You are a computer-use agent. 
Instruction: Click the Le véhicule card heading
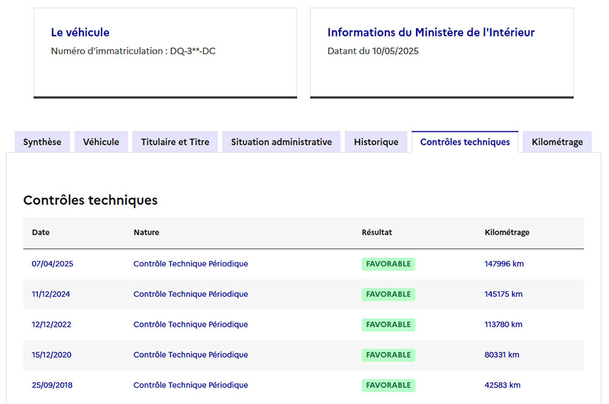tap(80, 33)
